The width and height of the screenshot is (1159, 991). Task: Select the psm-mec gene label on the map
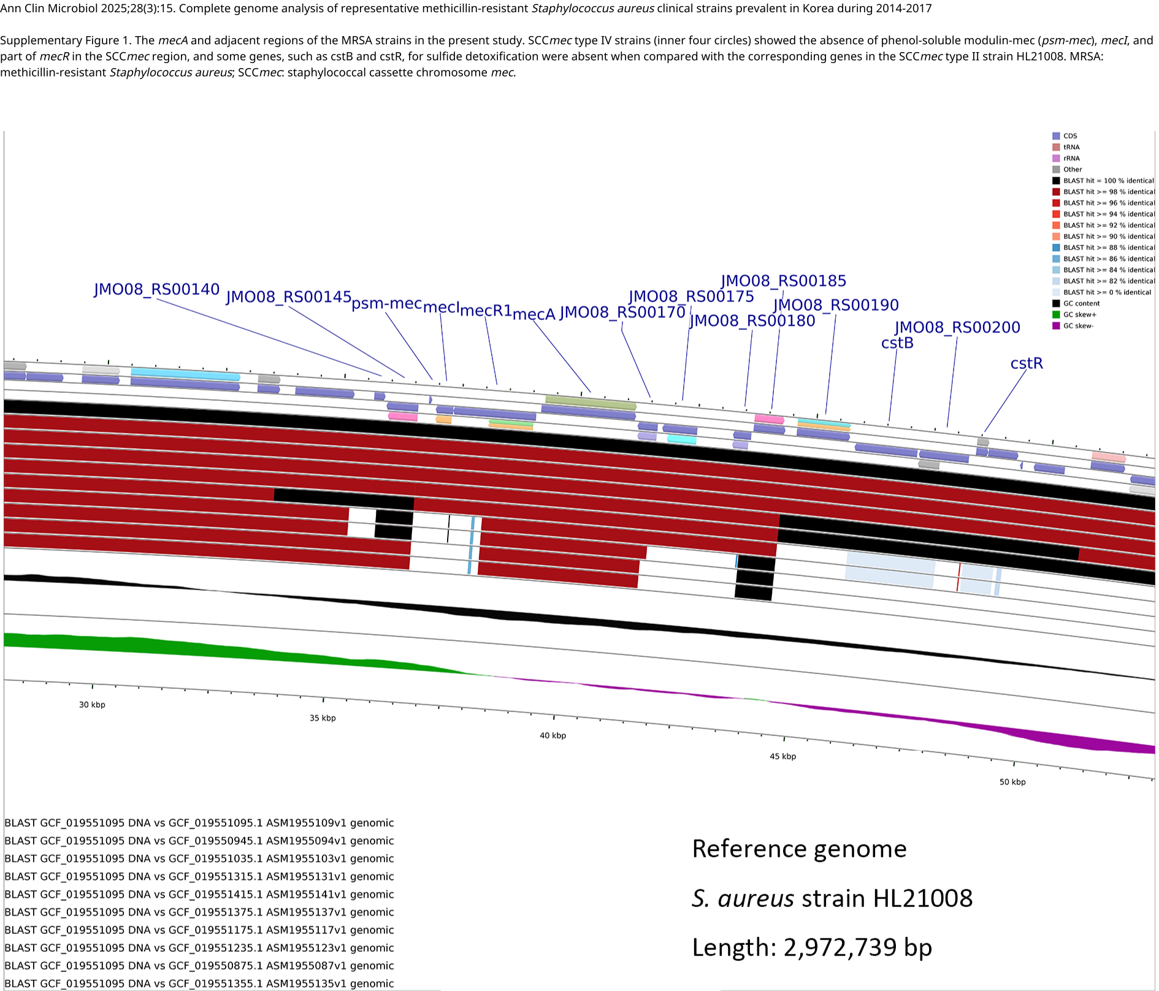[x=386, y=304]
